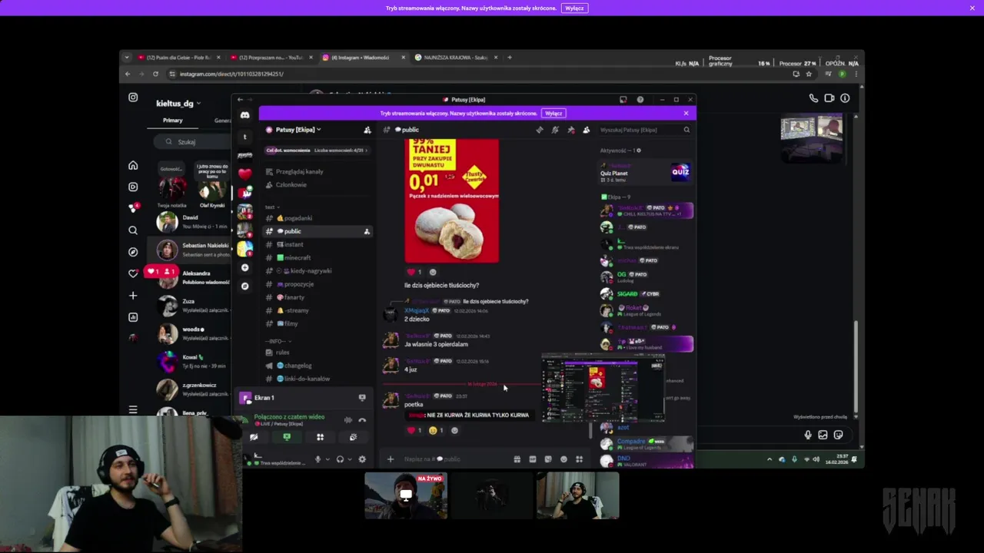Open pop-out icon beside Ekran 1
Screen dimensions: 984x553
[x=362, y=398]
